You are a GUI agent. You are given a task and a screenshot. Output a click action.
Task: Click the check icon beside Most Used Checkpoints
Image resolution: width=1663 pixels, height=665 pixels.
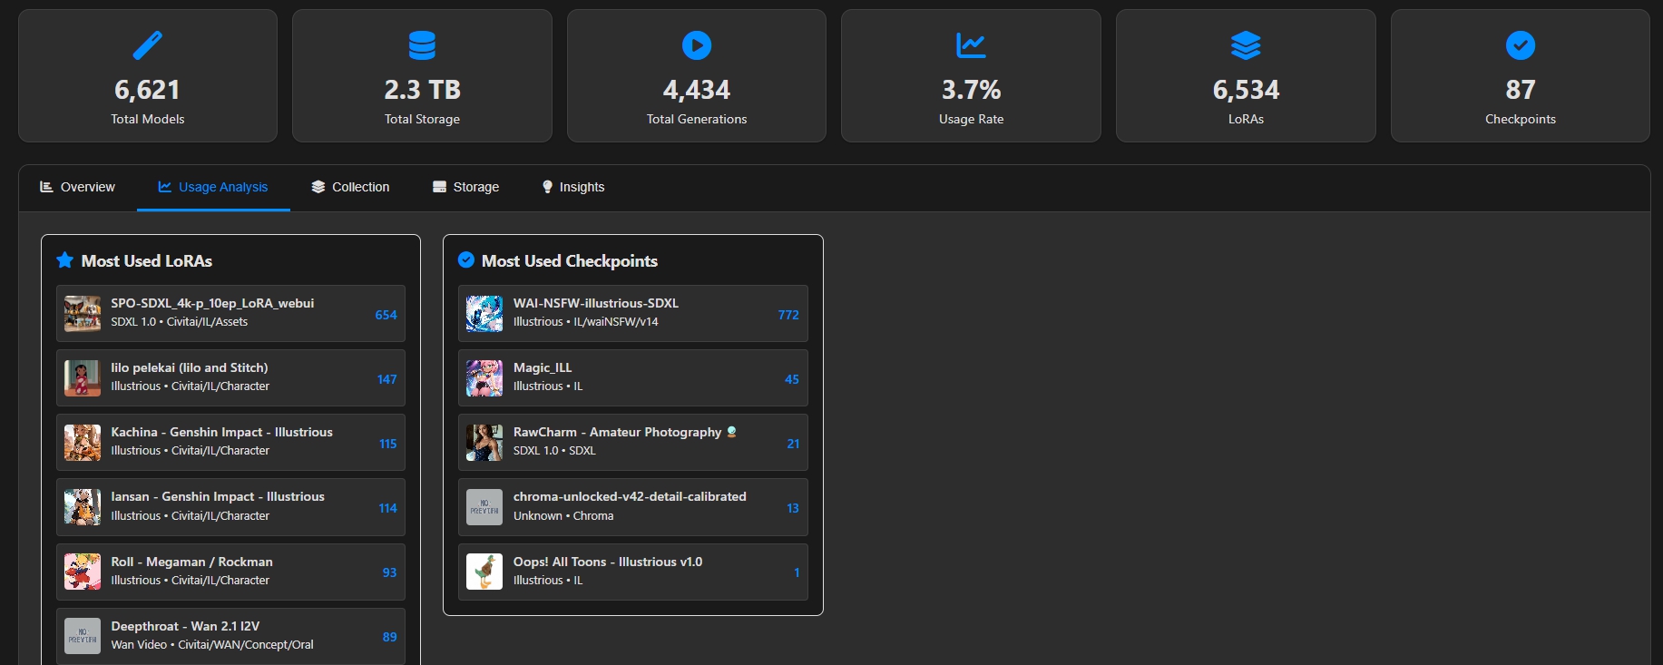click(466, 260)
